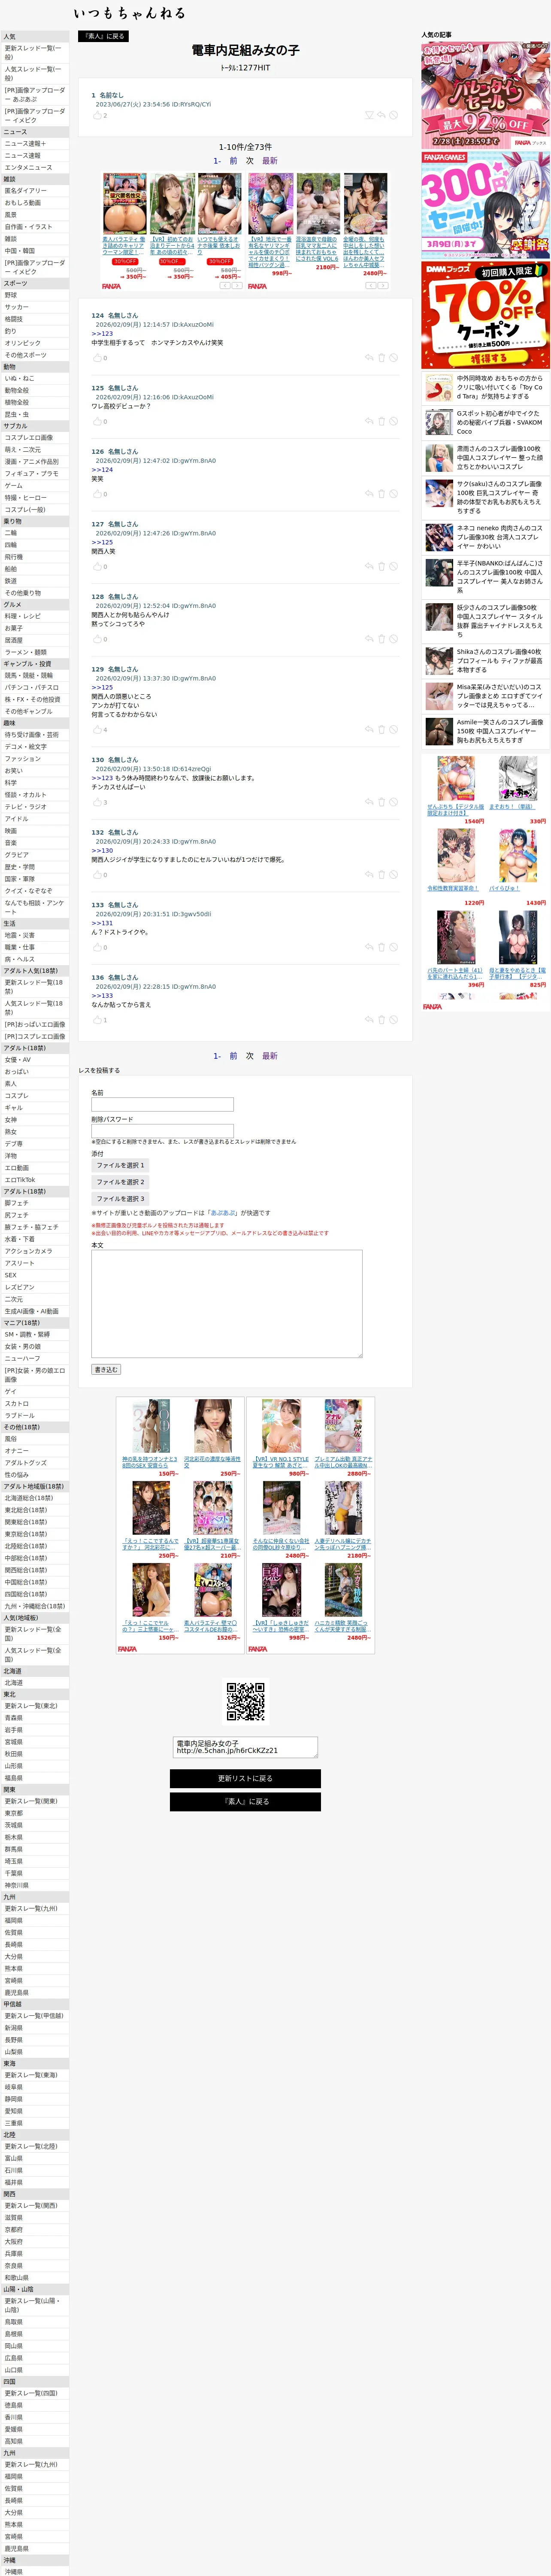Click the ファイルを選択 3 button
Viewport: 551px width, 2576px height.
[120, 1199]
